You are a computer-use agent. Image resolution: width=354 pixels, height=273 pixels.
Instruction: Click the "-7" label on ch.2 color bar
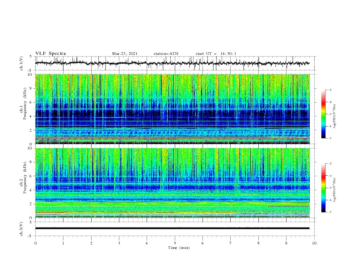(330, 212)
